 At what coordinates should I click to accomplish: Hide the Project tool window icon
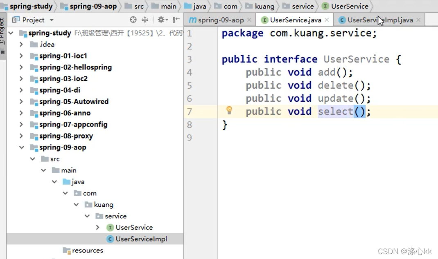pyautogui.click(x=176, y=20)
